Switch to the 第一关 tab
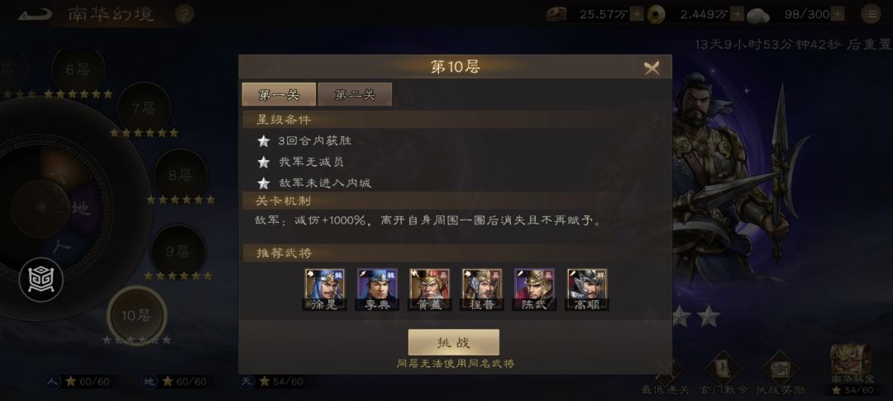This screenshot has height=401, width=893. coord(279,94)
